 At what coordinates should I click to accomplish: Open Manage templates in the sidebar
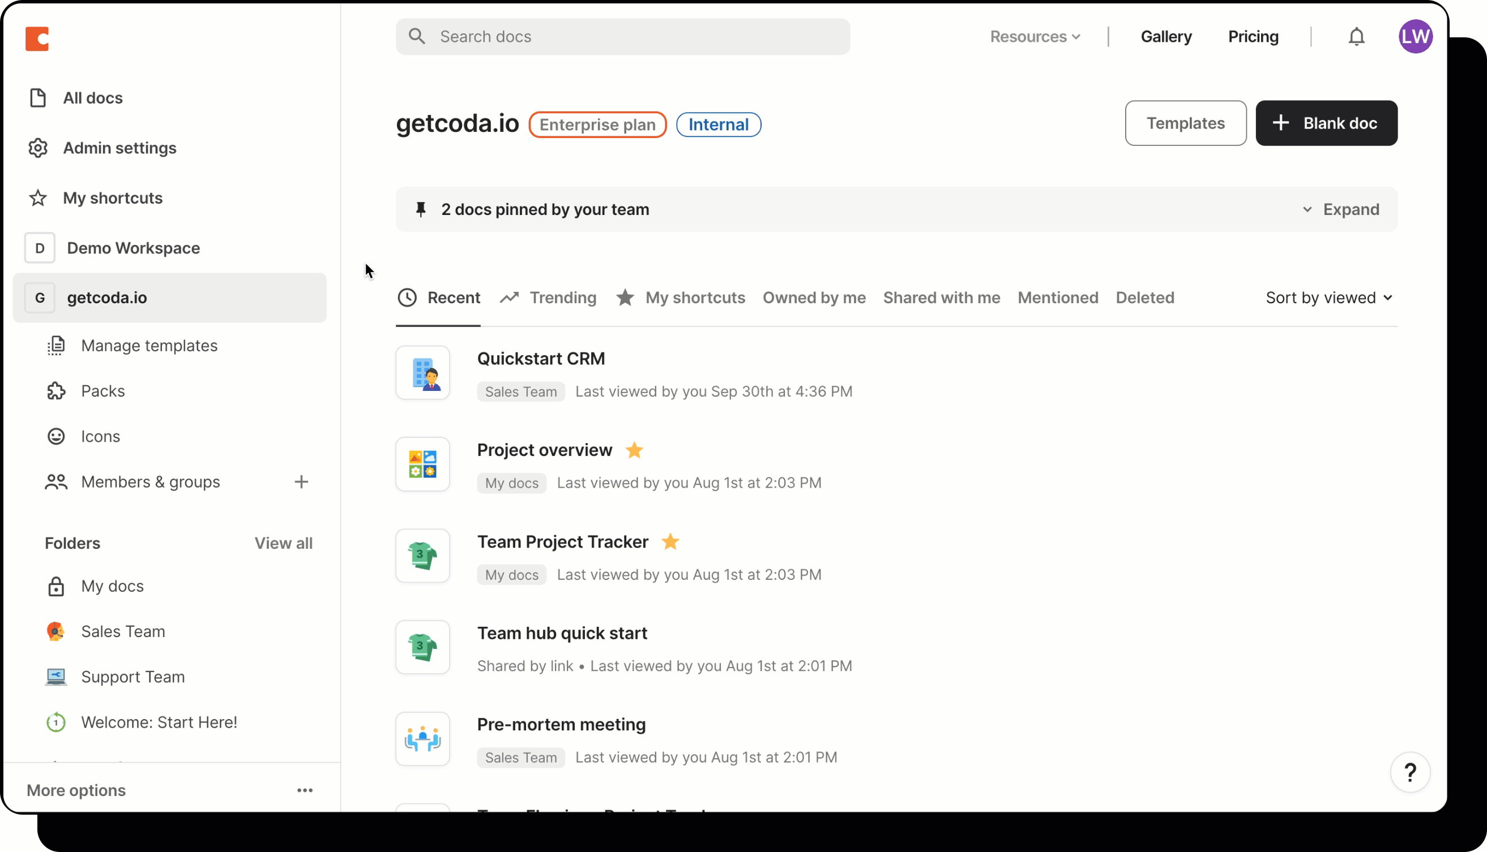(x=149, y=345)
